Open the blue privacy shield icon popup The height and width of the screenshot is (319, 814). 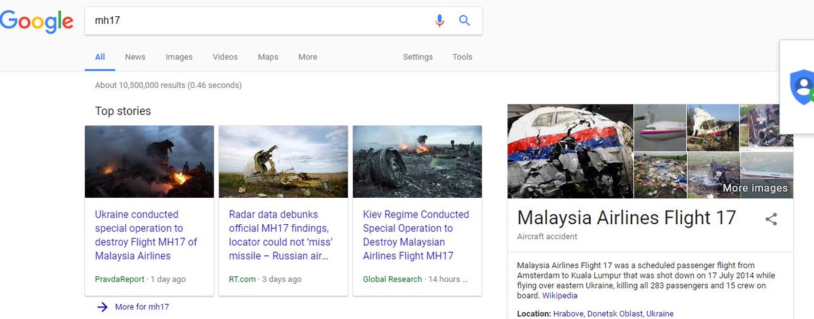click(802, 86)
